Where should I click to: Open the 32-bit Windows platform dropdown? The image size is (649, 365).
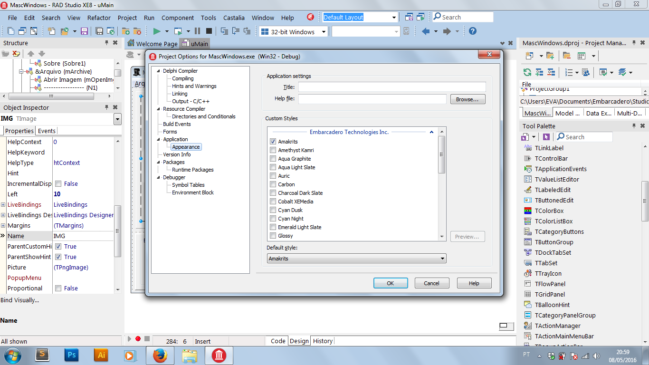[325, 31]
